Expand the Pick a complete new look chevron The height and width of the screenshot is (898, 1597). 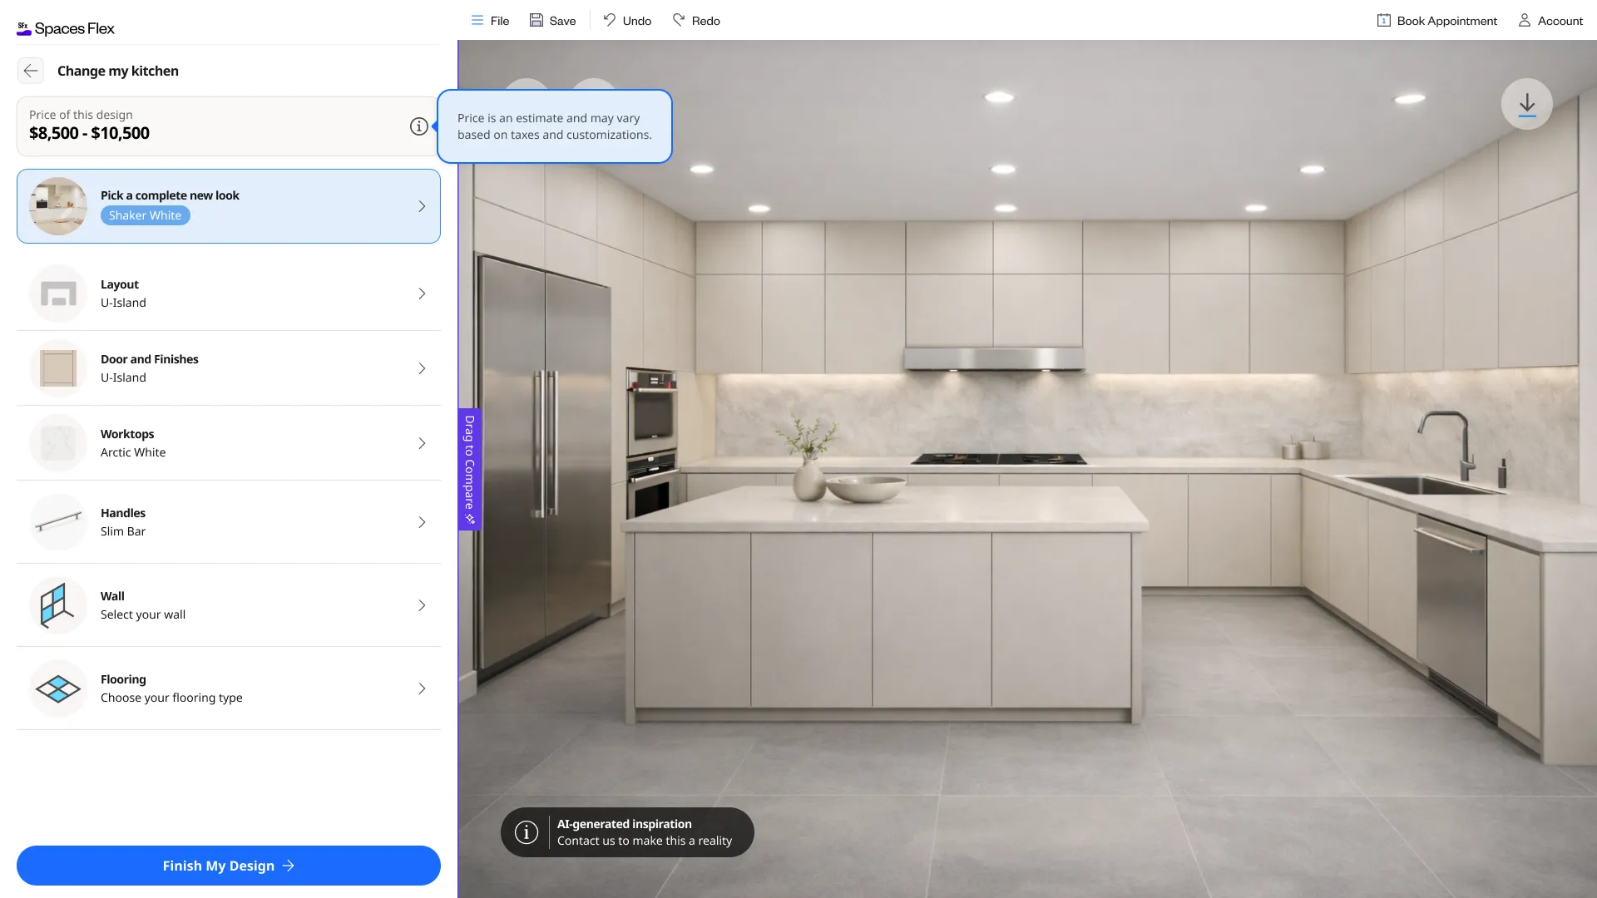tap(422, 206)
